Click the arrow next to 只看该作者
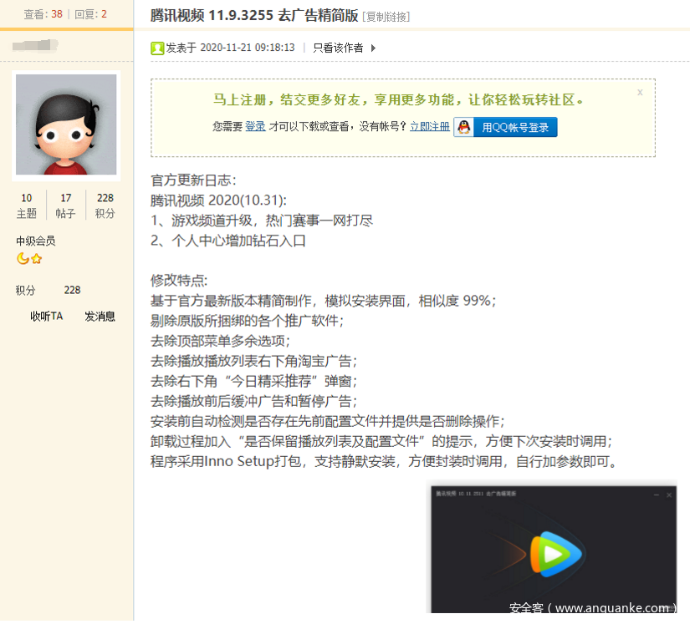Image resolution: width=690 pixels, height=624 pixels. click(x=373, y=48)
